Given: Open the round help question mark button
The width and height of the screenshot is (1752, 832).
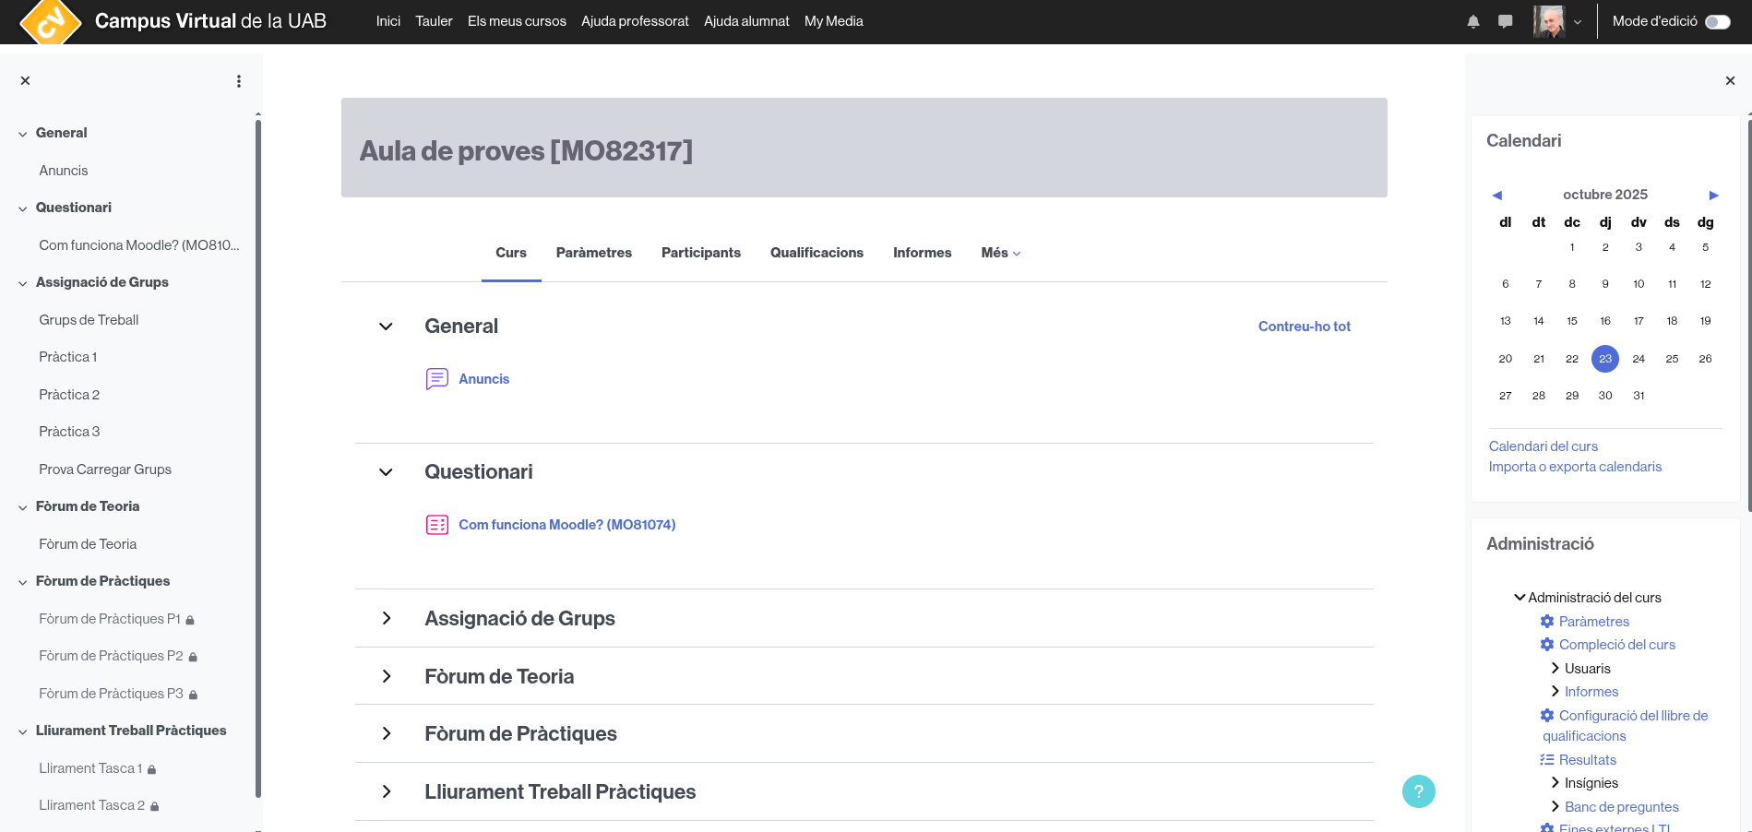Looking at the screenshot, I should [x=1418, y=790].
